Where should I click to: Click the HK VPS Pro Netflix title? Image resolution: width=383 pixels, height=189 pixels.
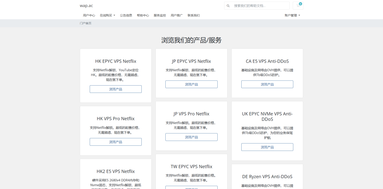click(x=116, y=119)
